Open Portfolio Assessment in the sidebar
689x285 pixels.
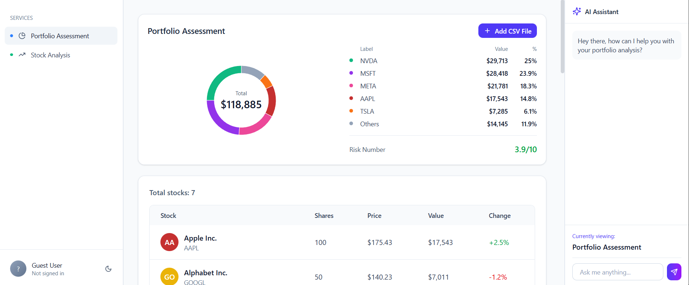coord(61,36)
